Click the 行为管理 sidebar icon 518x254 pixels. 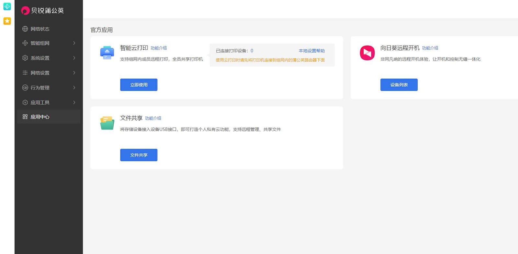pyautogui.click(x=25, y=87)
